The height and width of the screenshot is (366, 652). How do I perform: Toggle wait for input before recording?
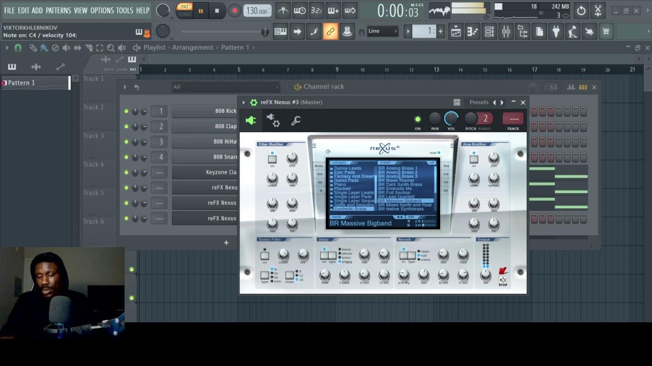(x=300, y=10)
